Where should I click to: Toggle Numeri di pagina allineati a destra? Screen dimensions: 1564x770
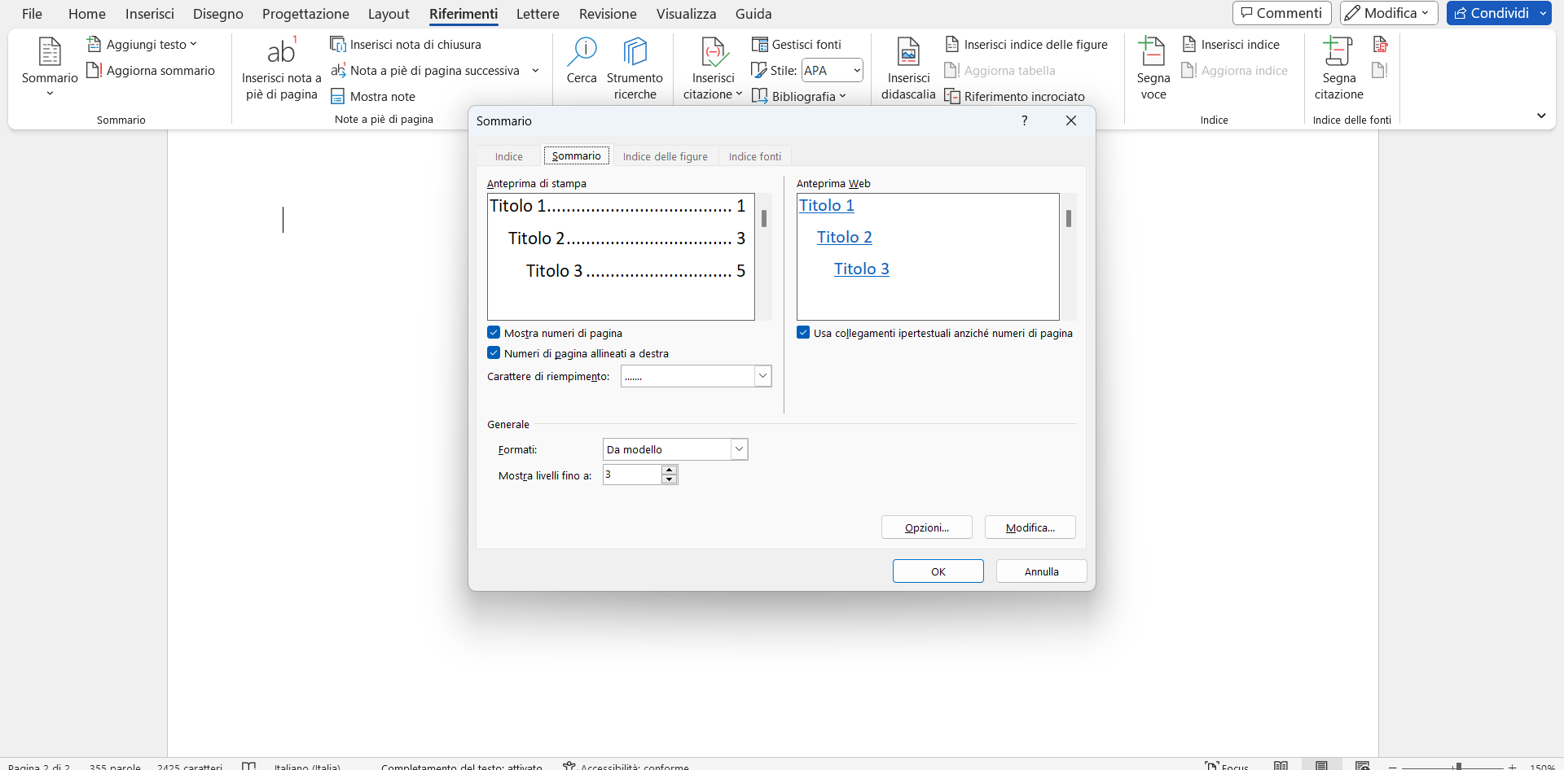point(494,353)
